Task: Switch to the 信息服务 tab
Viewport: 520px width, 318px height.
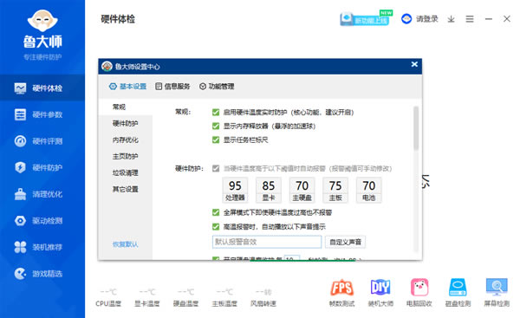Action: click(x=172, y=87)
